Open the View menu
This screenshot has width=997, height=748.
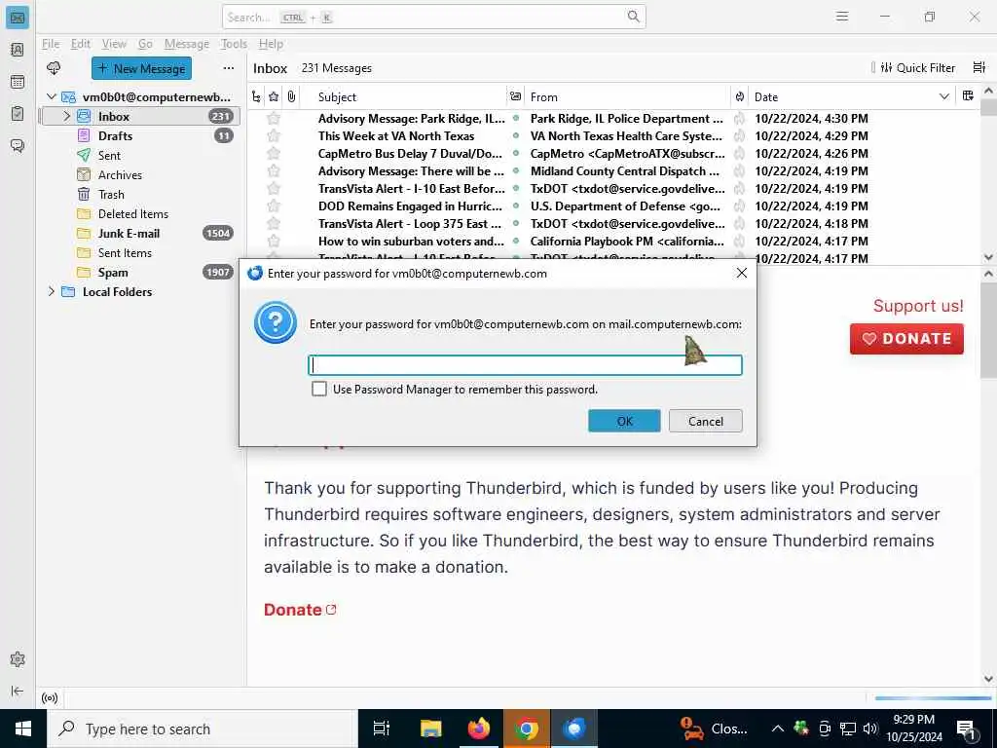pos(114,44)
